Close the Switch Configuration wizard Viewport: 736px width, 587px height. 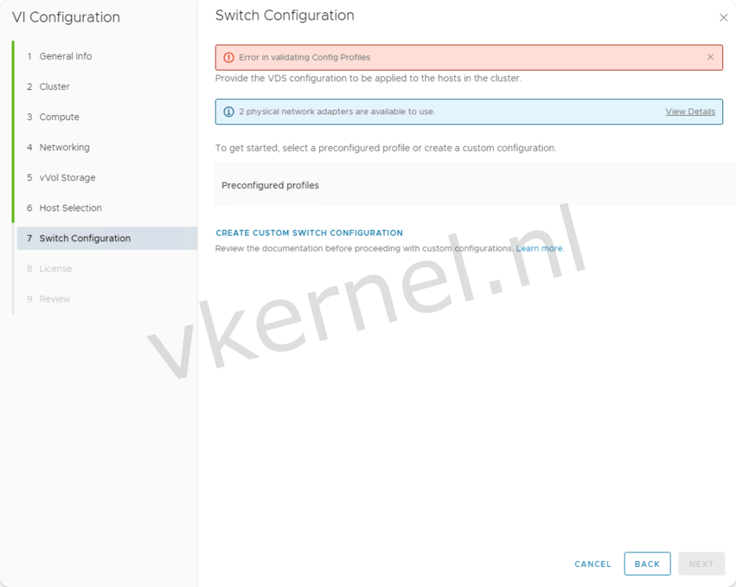(724, 17)
